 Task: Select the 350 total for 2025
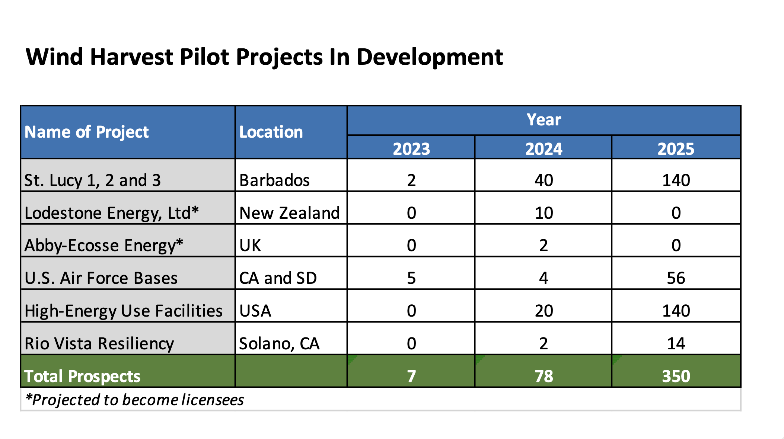coord(676,376)
